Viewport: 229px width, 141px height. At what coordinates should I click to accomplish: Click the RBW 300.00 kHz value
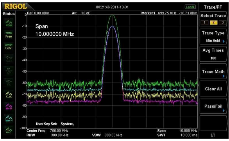click(59, 135)
